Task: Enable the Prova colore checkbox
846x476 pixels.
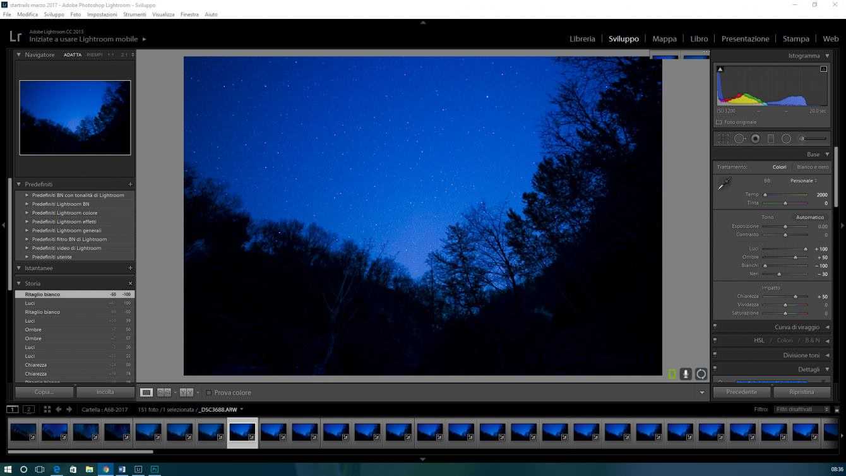Action: click(209, 393)
